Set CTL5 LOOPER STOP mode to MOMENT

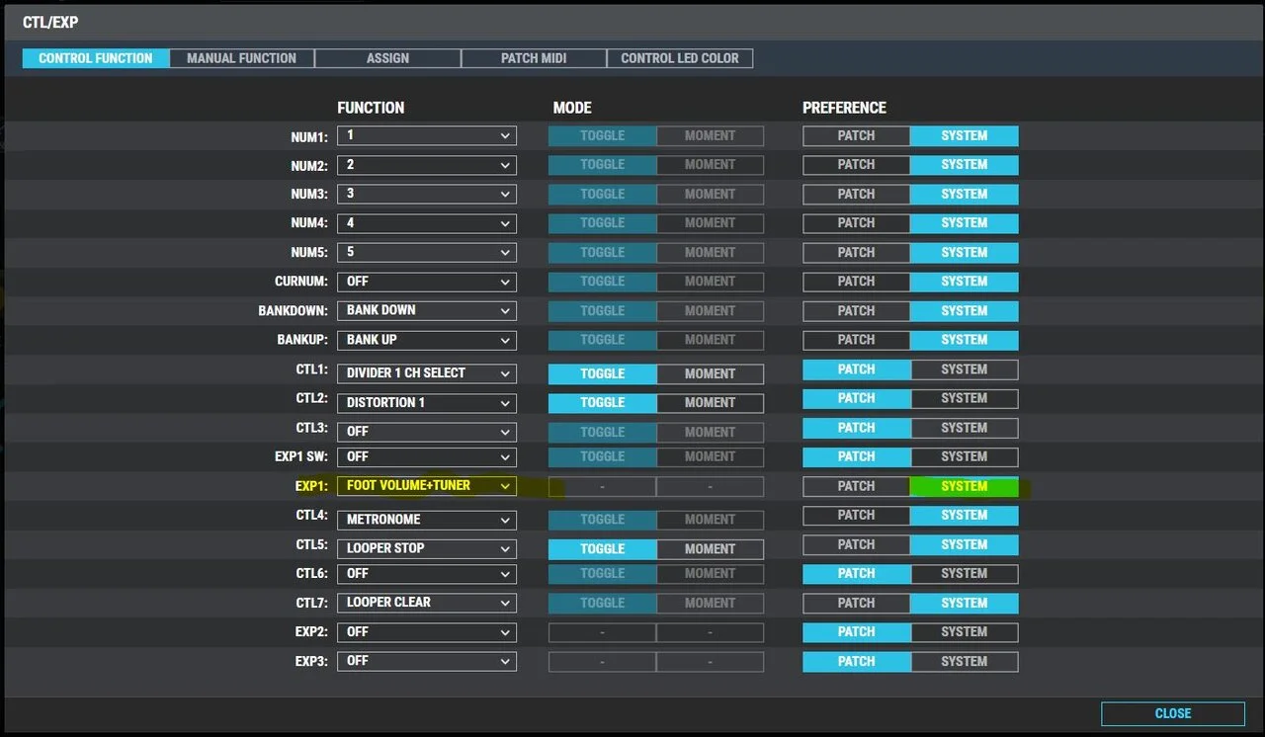click(710, 548)
